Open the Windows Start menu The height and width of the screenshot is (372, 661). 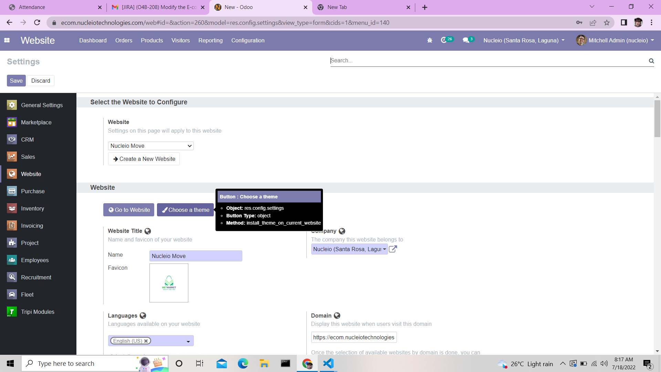10,363
